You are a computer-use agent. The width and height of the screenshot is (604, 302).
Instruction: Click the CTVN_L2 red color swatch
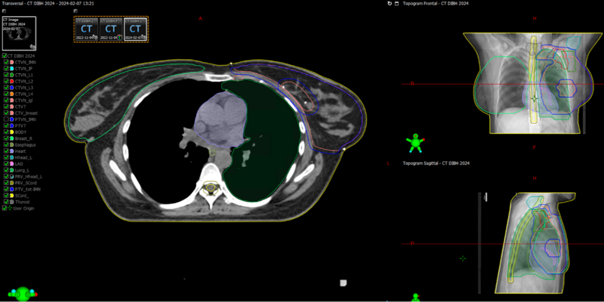coord(11,81)
